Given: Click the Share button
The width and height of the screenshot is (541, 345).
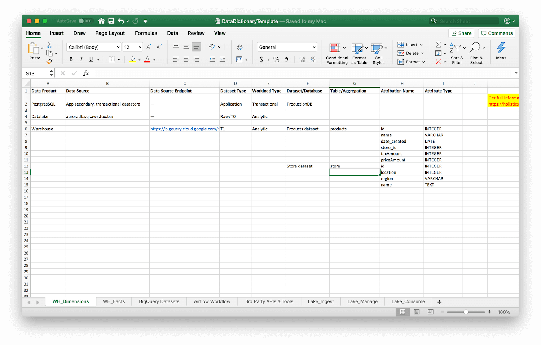Looking at the screenshot, I should click(461, 33).
